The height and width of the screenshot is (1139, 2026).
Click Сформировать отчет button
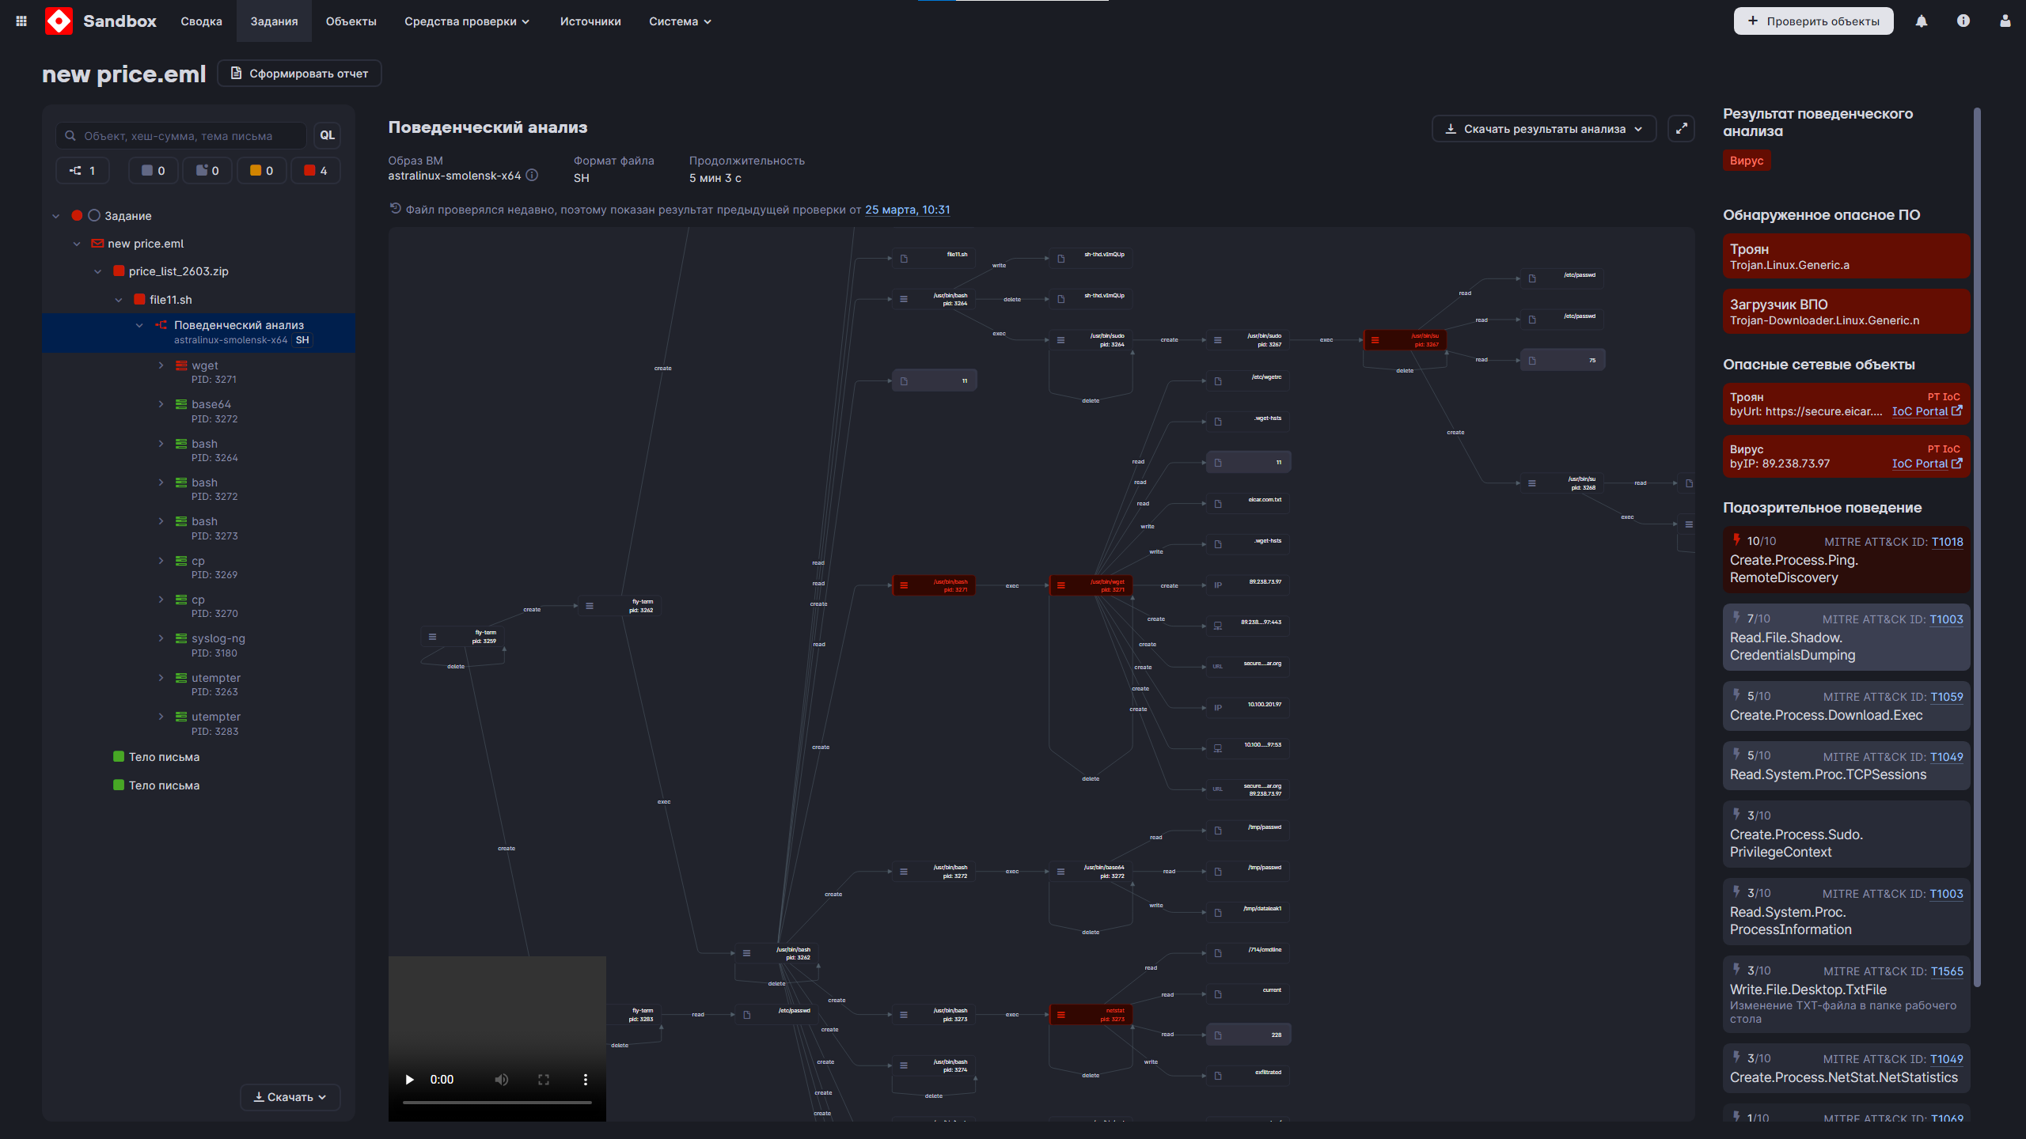click(299, 74)
